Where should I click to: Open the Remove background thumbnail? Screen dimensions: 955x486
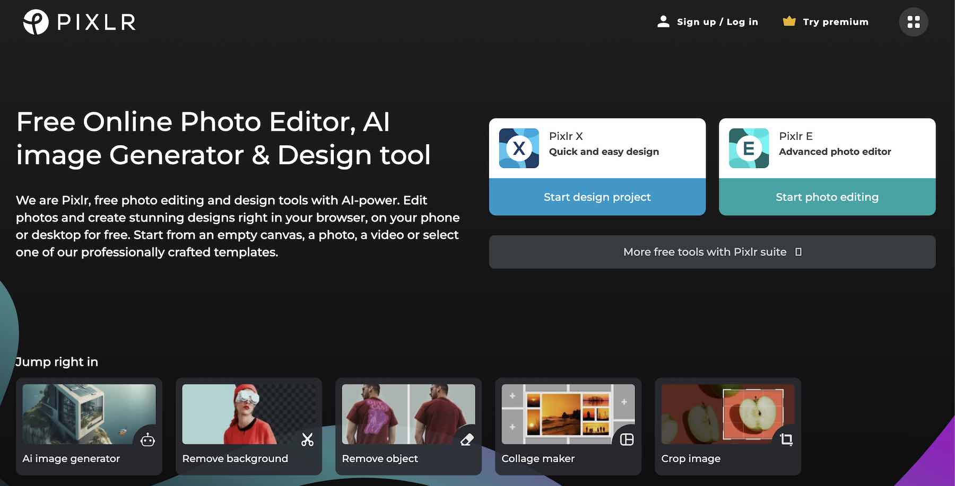pos(248,415)
